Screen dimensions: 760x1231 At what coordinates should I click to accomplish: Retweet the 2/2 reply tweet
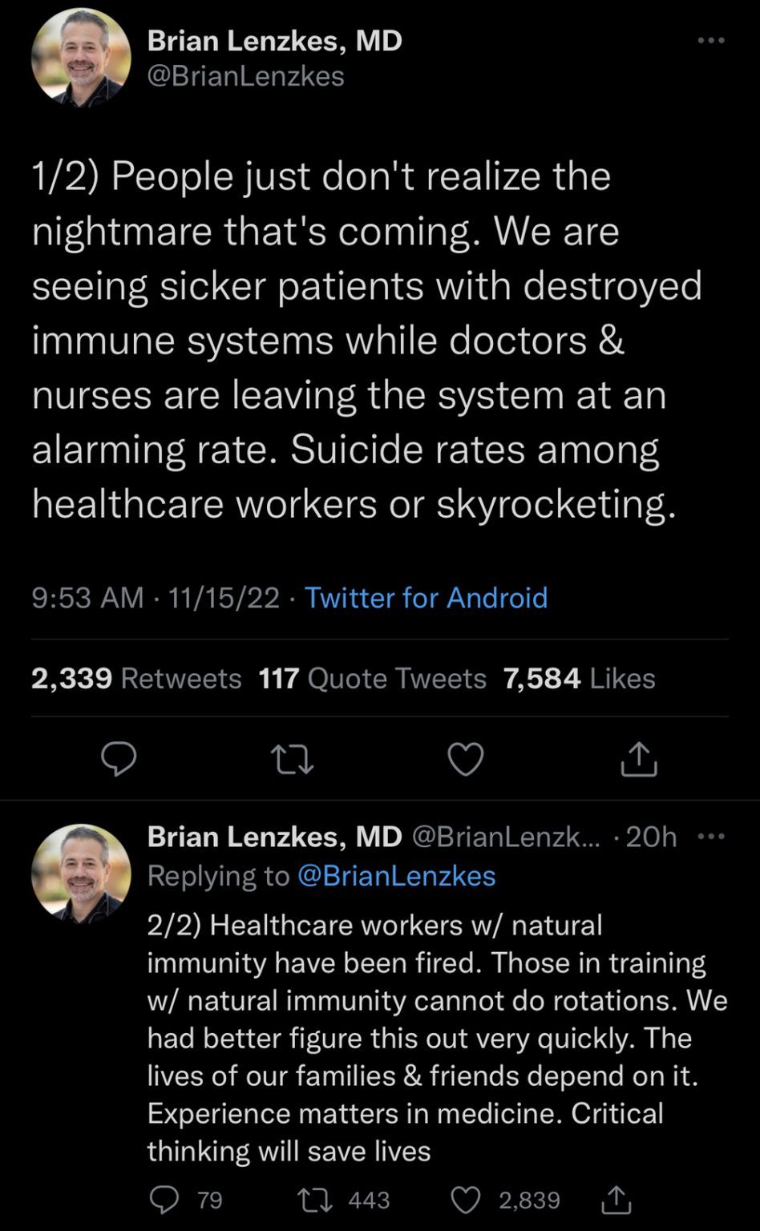tap(309, 1200)
